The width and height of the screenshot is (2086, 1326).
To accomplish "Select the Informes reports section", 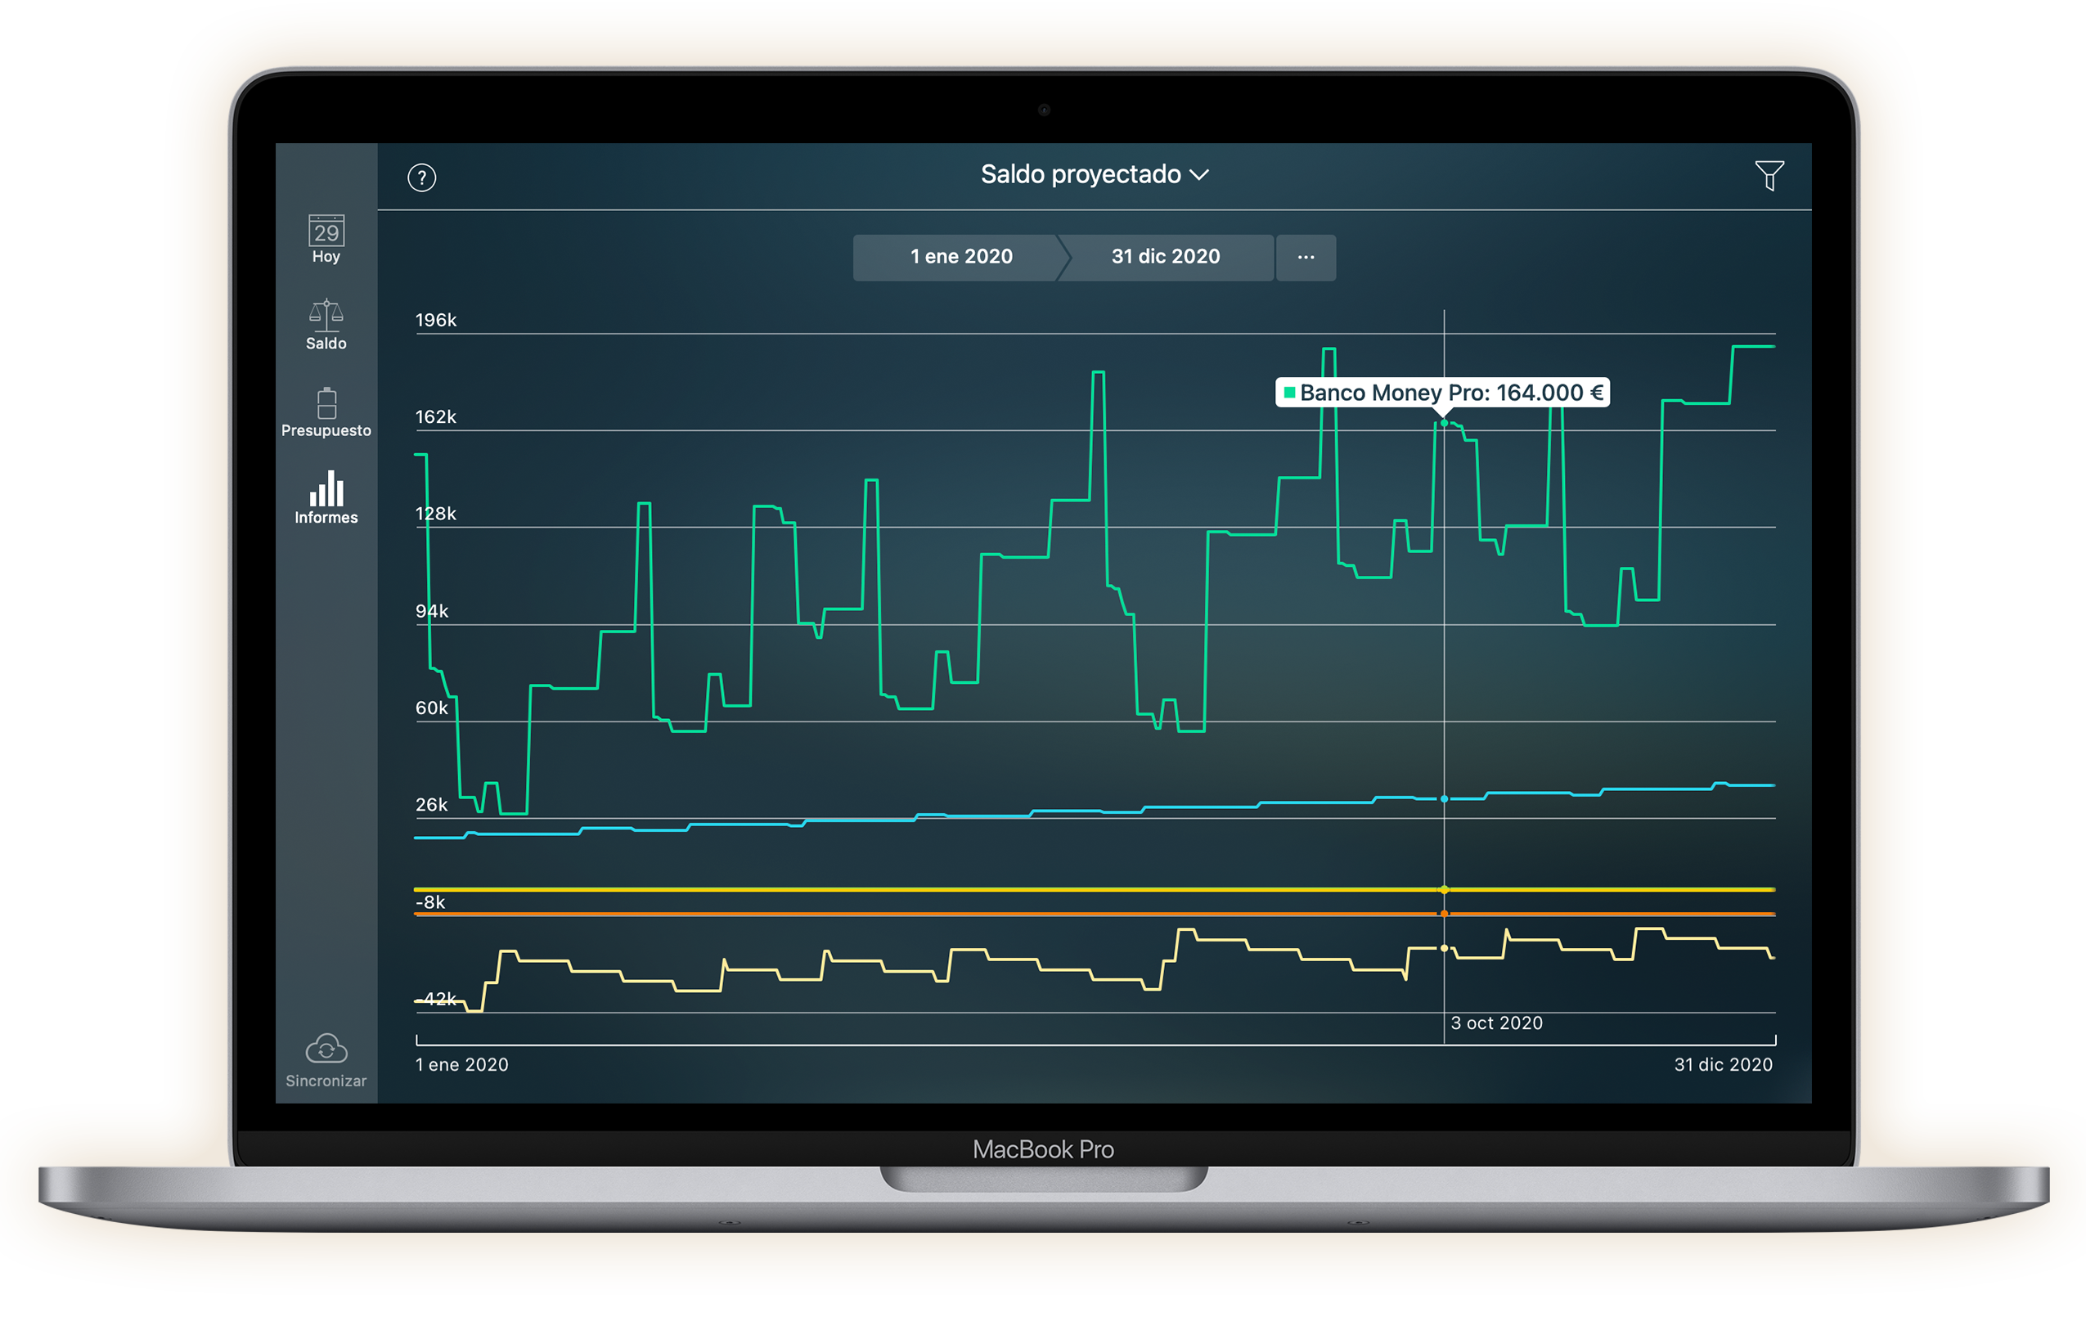I will 326,498.
